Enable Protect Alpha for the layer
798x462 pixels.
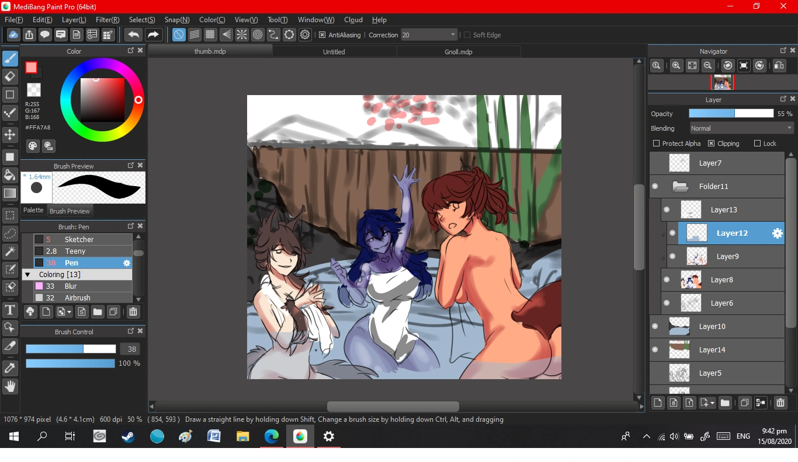[656, 143]
